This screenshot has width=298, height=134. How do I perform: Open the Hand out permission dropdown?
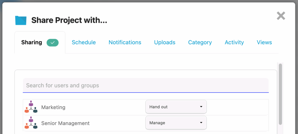[176, 107]
